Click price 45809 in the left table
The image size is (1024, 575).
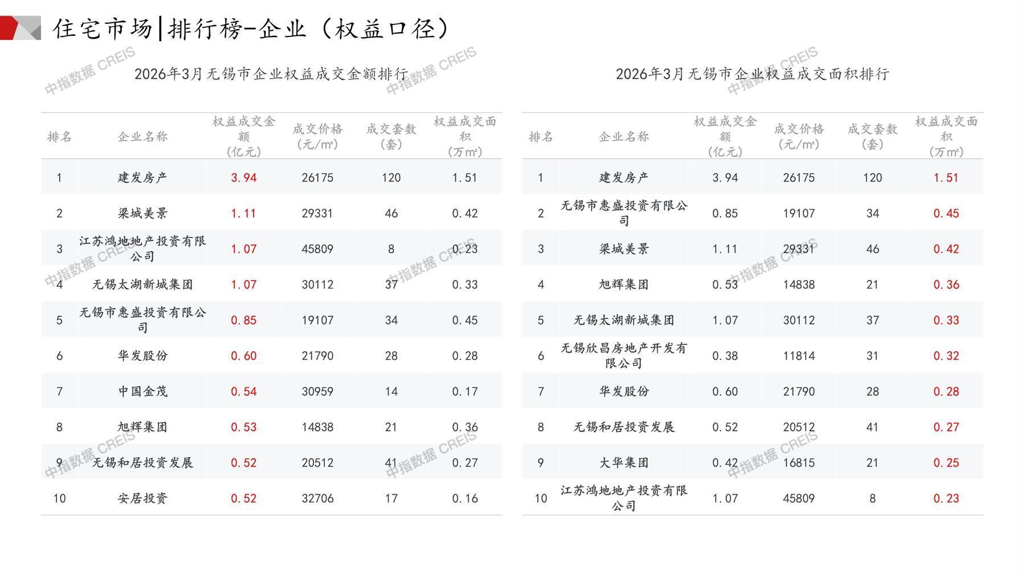(x=317, y=249)
